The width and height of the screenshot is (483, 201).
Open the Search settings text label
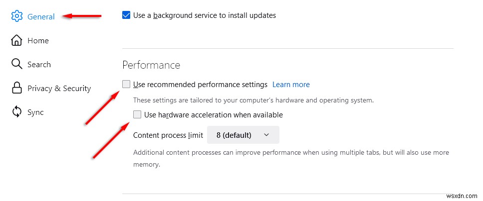click(x=39, y=64)
